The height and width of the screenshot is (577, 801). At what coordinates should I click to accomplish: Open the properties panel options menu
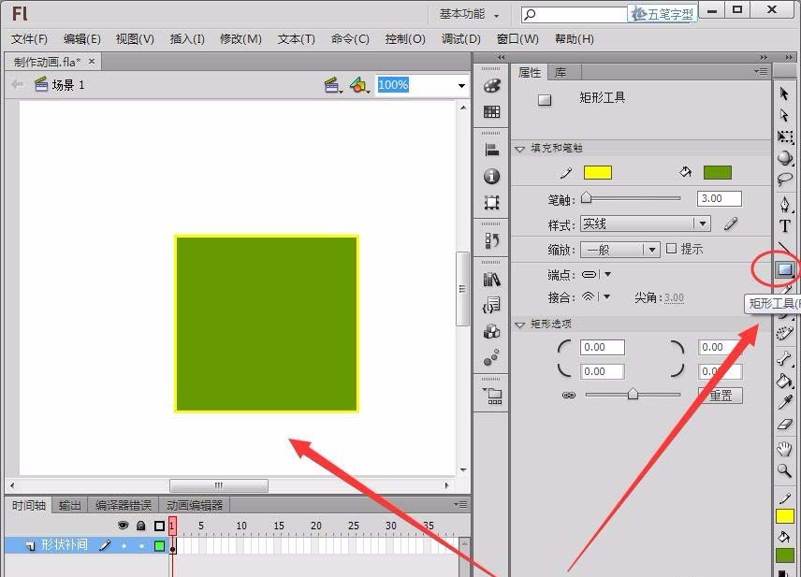click(x=761, y=71)
